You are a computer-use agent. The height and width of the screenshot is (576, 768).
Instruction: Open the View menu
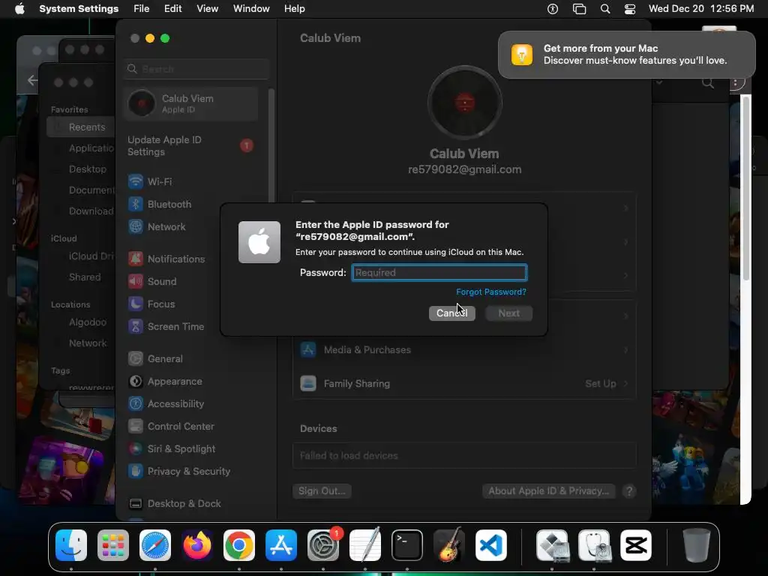tap(208, 9)
